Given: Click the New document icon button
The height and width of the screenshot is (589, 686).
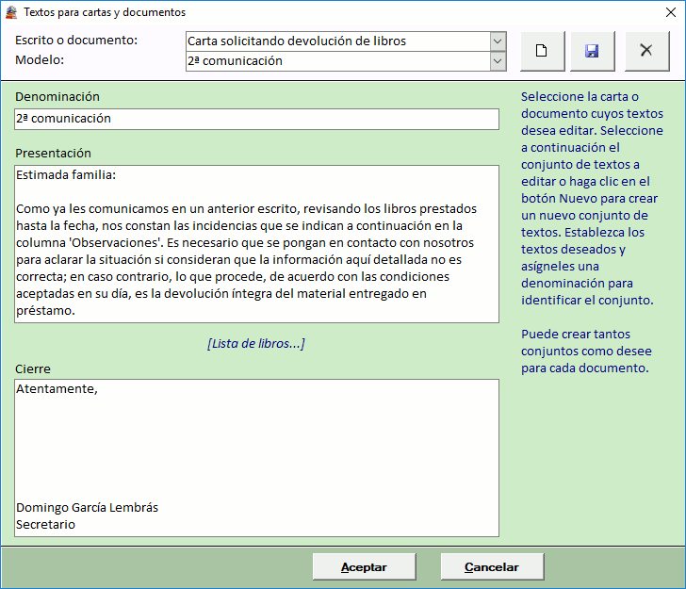Looking at the screenshot, I should coord(542,51).
